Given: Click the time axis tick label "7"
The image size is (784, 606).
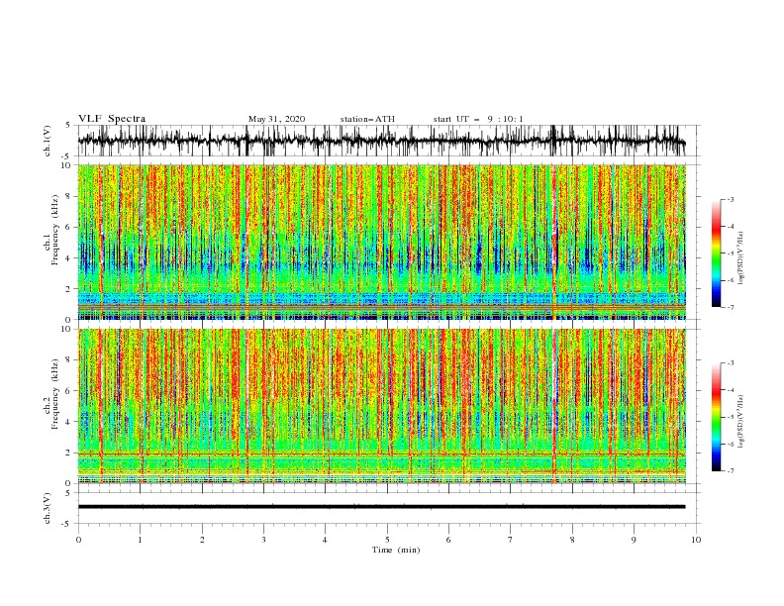Looking at the screenshot, I should [510, 540].
